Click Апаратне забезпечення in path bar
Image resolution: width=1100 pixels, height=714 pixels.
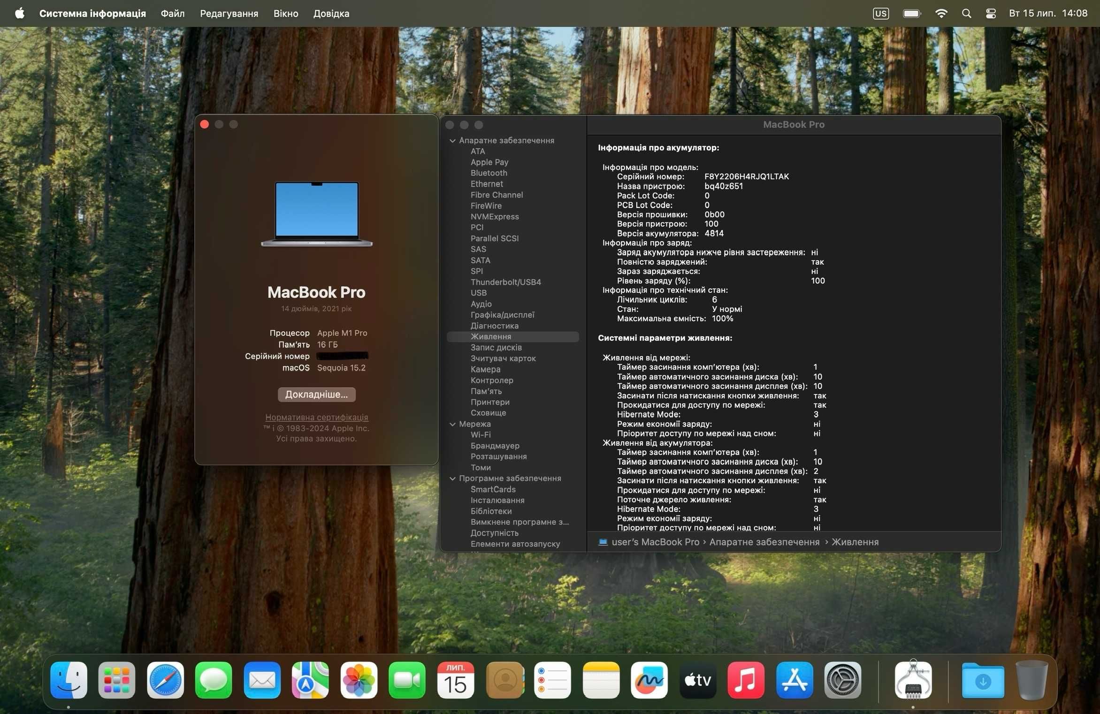[x=764, y=542]
